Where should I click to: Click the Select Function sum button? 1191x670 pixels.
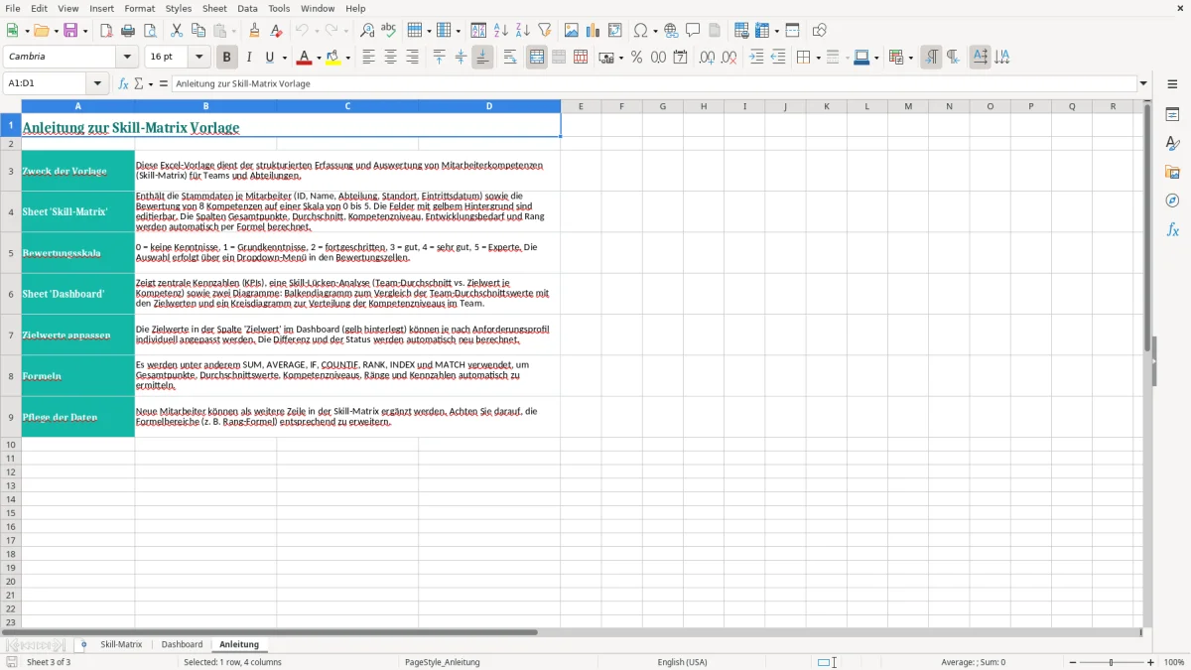(139, 84)
